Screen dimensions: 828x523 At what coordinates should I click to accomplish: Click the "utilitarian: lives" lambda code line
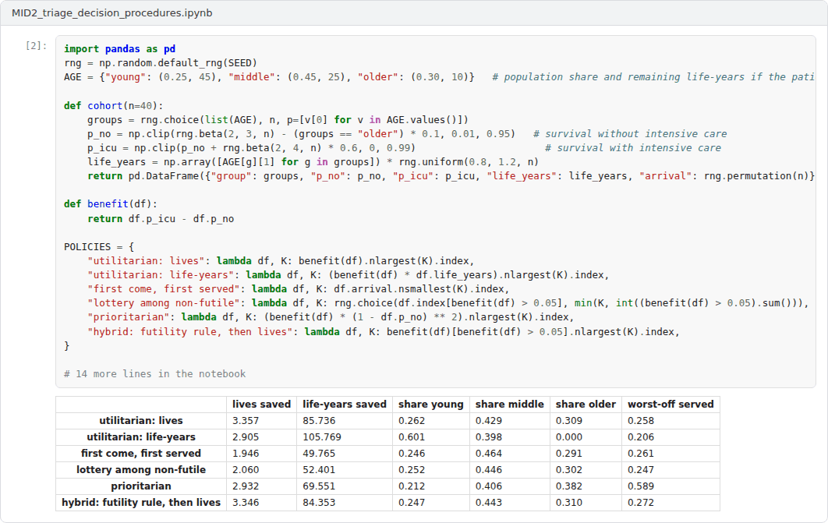281,260
